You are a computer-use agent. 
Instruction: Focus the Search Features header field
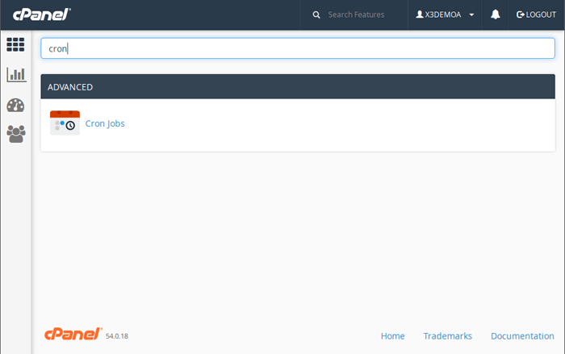tap(359, 15)
